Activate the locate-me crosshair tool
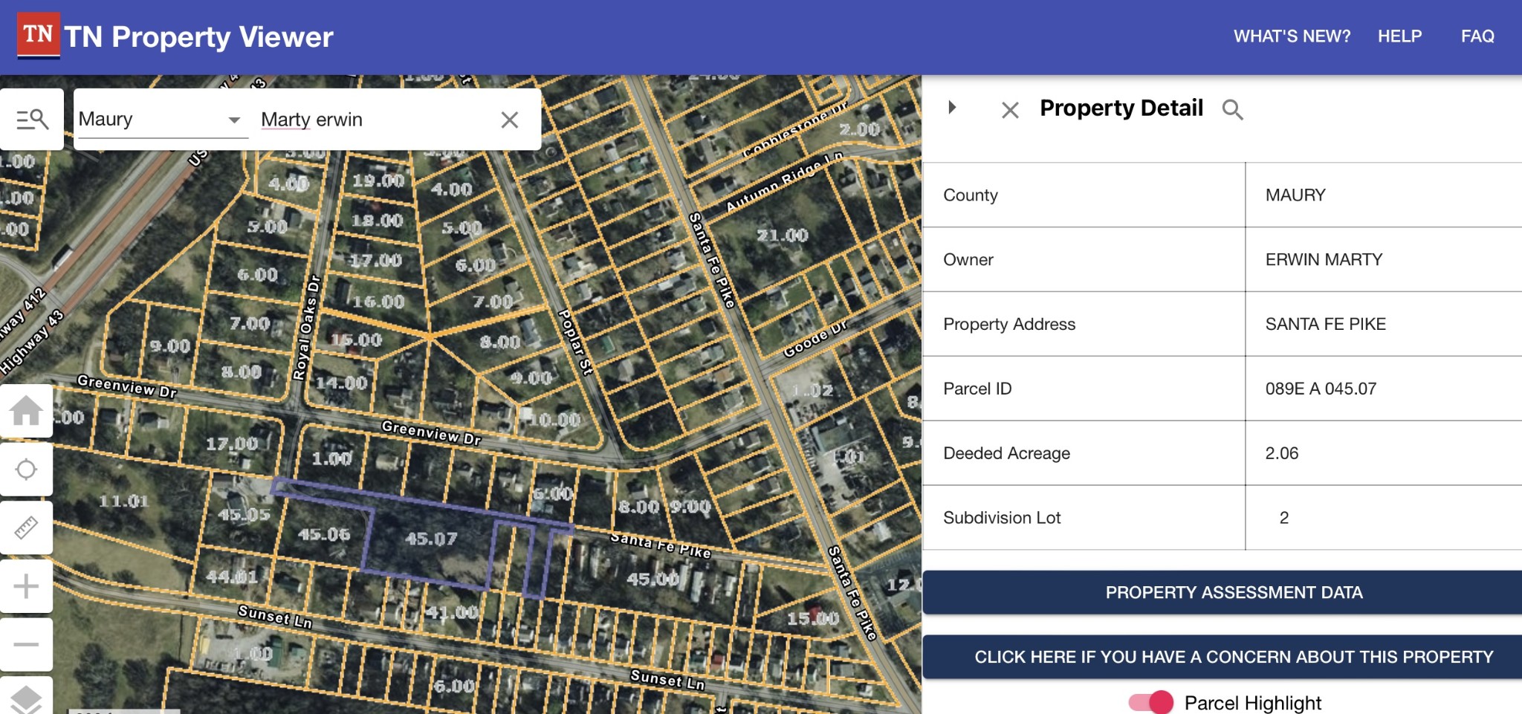This screenshot has height=714, width=1522. tap(26, 470)
